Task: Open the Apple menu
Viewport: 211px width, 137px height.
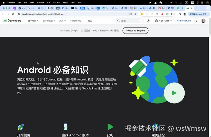Action: coord(4,3)
